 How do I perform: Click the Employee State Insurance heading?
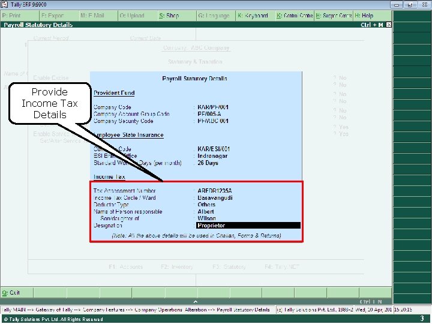[x=128, y=135]
